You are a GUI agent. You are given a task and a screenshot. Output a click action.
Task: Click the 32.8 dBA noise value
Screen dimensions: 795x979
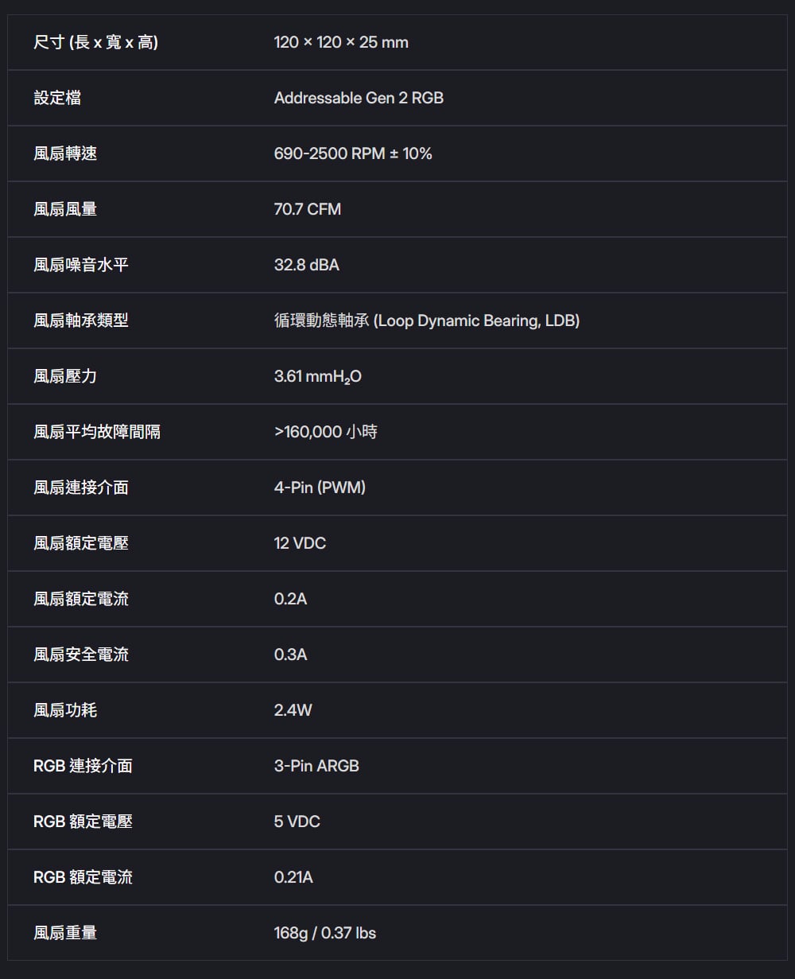pyautogui.click(x=306, y=265)
